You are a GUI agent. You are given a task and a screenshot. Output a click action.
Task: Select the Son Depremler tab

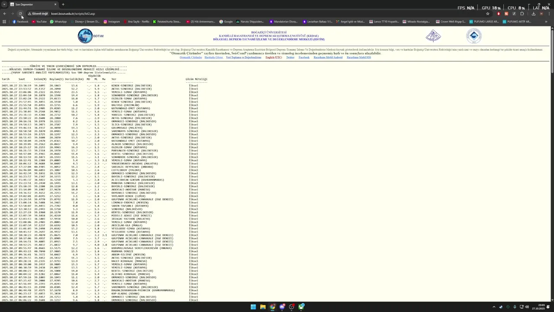(33, 4)
